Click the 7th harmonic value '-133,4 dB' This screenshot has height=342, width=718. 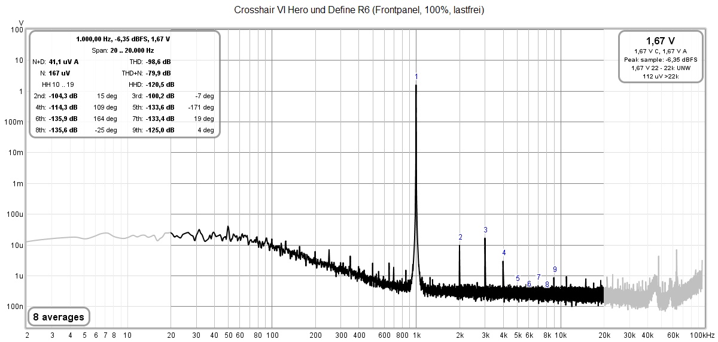point(160,119)
